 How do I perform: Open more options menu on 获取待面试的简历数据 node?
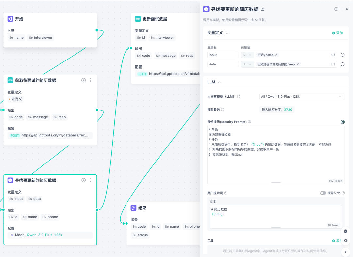click(x=91, y=80)
